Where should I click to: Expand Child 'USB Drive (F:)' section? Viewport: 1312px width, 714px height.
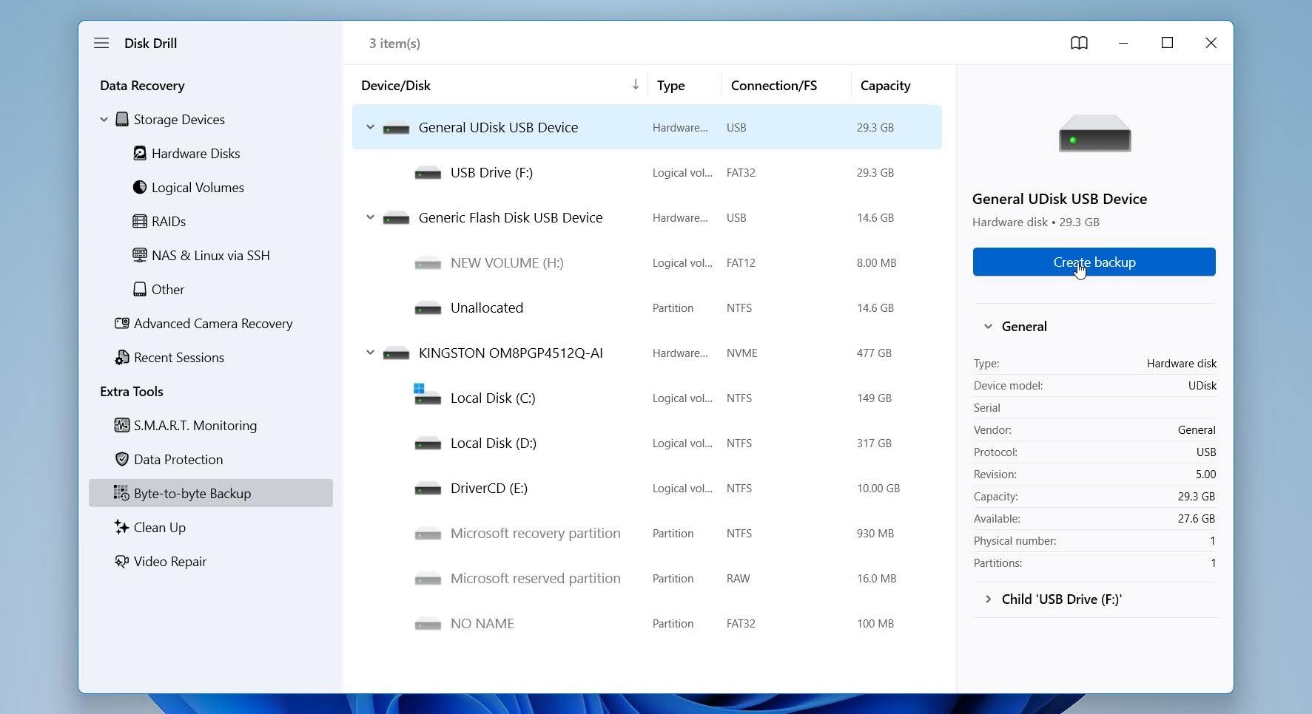pos(988,599)
